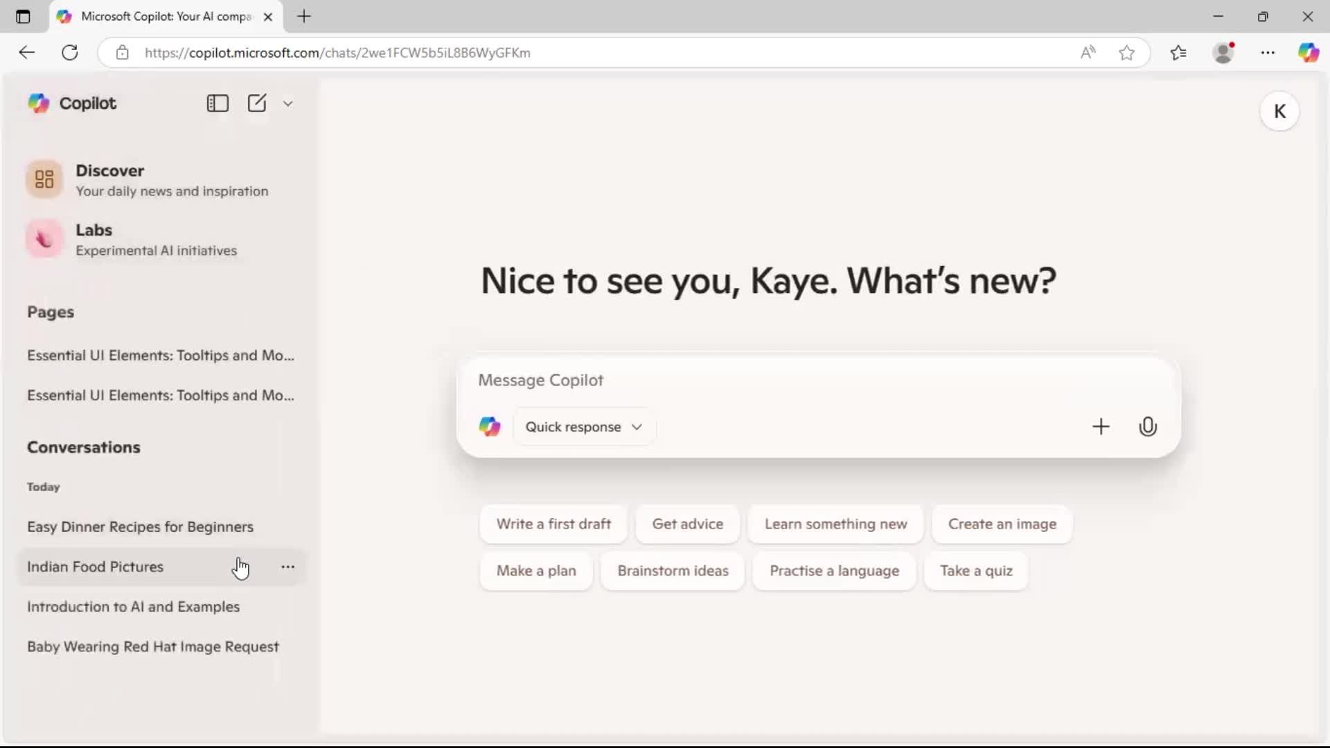Add an attachment with the plus icon

point(1101,427)
